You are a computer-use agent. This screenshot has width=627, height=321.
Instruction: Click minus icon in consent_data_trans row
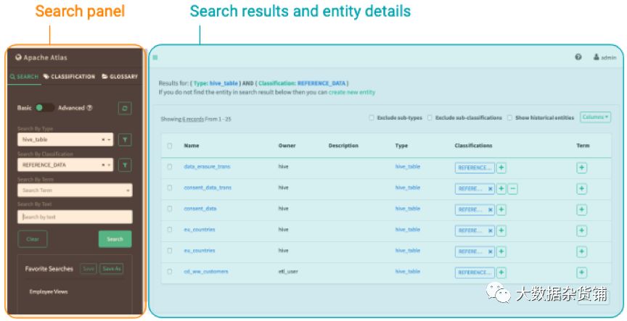pyautogui.click(x=512, y=189)
